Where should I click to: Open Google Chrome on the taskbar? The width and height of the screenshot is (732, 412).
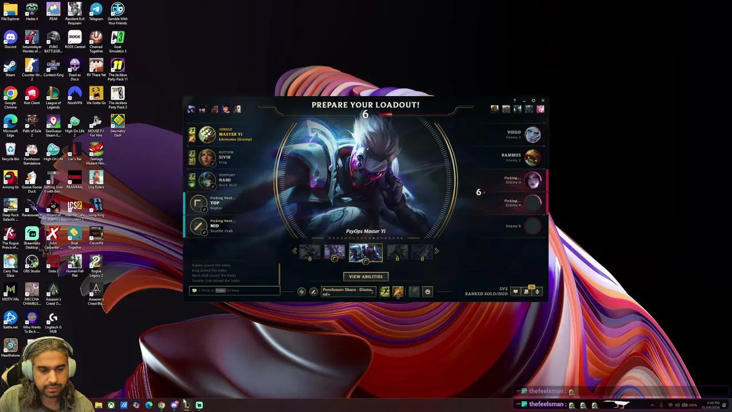pos(161,405)
